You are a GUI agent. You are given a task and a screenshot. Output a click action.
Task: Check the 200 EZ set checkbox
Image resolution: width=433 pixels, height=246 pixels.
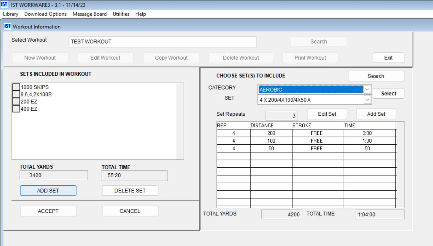(16, 102)
